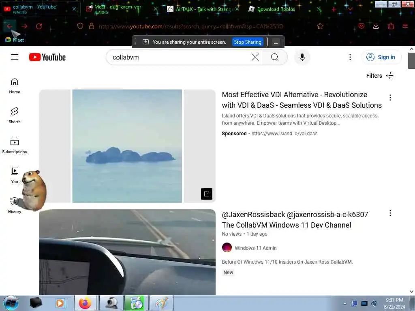Open the tracking protection shield icon
This screenshot has height=311, width=415.
click(80, 26)
